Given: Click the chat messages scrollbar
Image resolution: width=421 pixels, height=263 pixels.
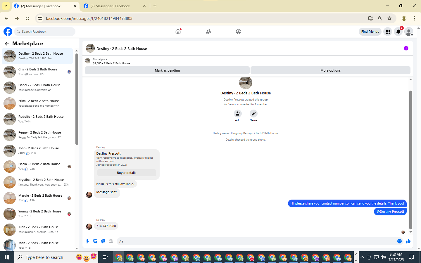Looking at the screenshot, I should pyautogui.click(x=410, y=160).
